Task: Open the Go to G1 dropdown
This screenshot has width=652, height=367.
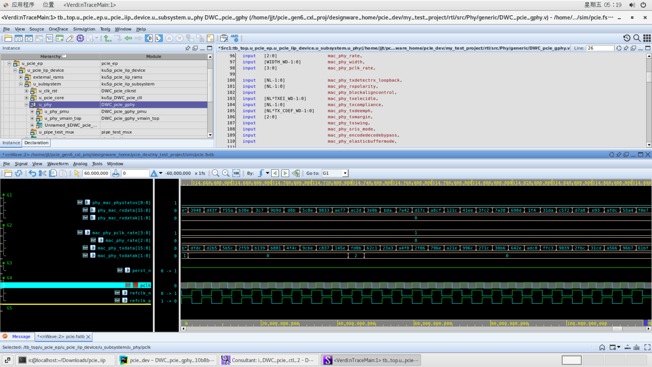Action: click(x=345, y=173)
